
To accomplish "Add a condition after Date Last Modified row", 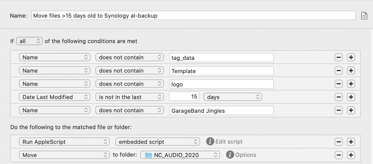I will coord(351,97).
